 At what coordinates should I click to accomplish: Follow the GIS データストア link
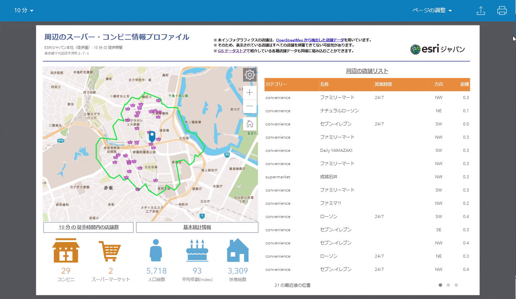[x=232, y=51]
